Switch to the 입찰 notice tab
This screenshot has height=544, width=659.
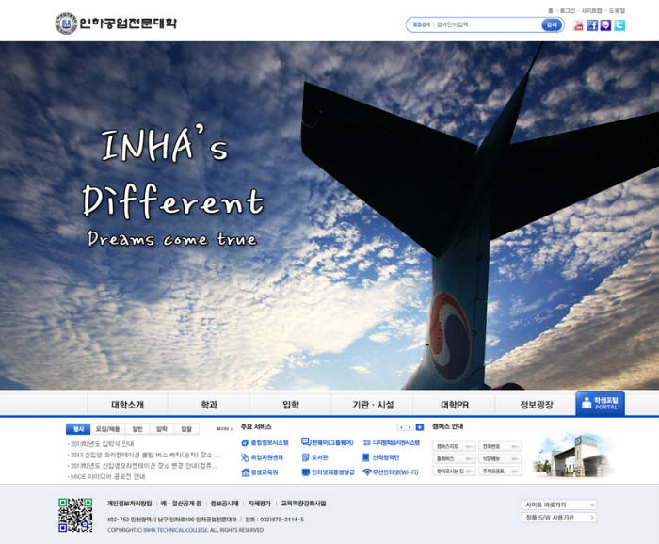point(186,429)
